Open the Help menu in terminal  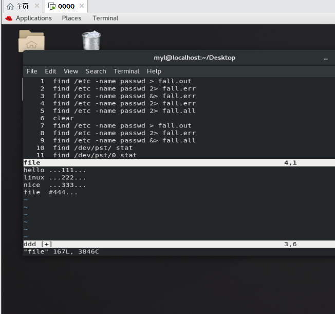point(154,71)
